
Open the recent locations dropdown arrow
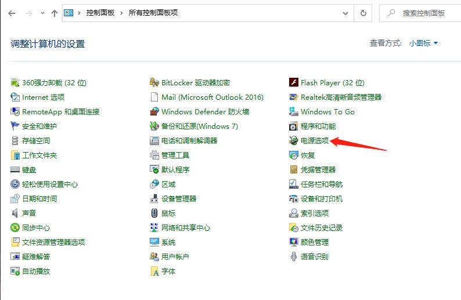[42, 13]
